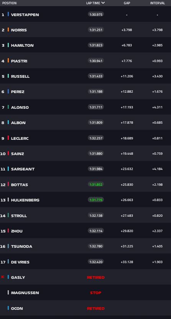The image size is (171, 319).
Task: Sort by the GAP column header
Action: pos(127,3)
